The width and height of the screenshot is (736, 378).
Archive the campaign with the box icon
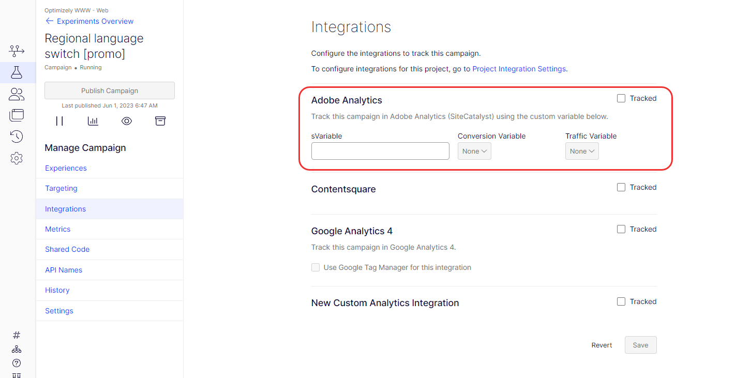click(160, 121)
